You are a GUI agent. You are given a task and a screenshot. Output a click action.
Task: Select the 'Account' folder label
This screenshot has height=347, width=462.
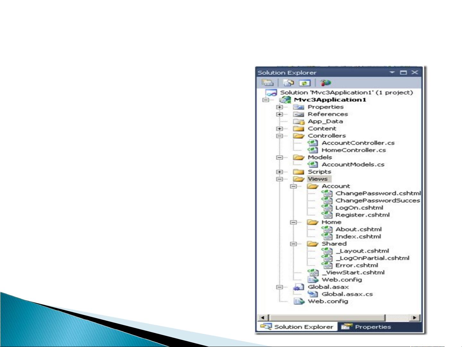(x=336, y=186)
